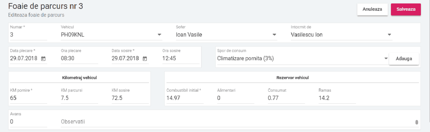Screen dimensions: 430x132
Task: Click the Adauga button
Action: click(404, 59)
